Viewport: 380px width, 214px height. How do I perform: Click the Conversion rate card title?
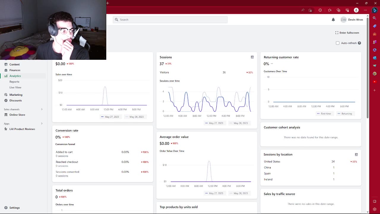pos(67,130)
